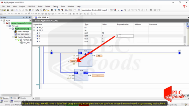Click the Find binoculars icon
Screen dimensions: 189x106
tap(38, 10)
